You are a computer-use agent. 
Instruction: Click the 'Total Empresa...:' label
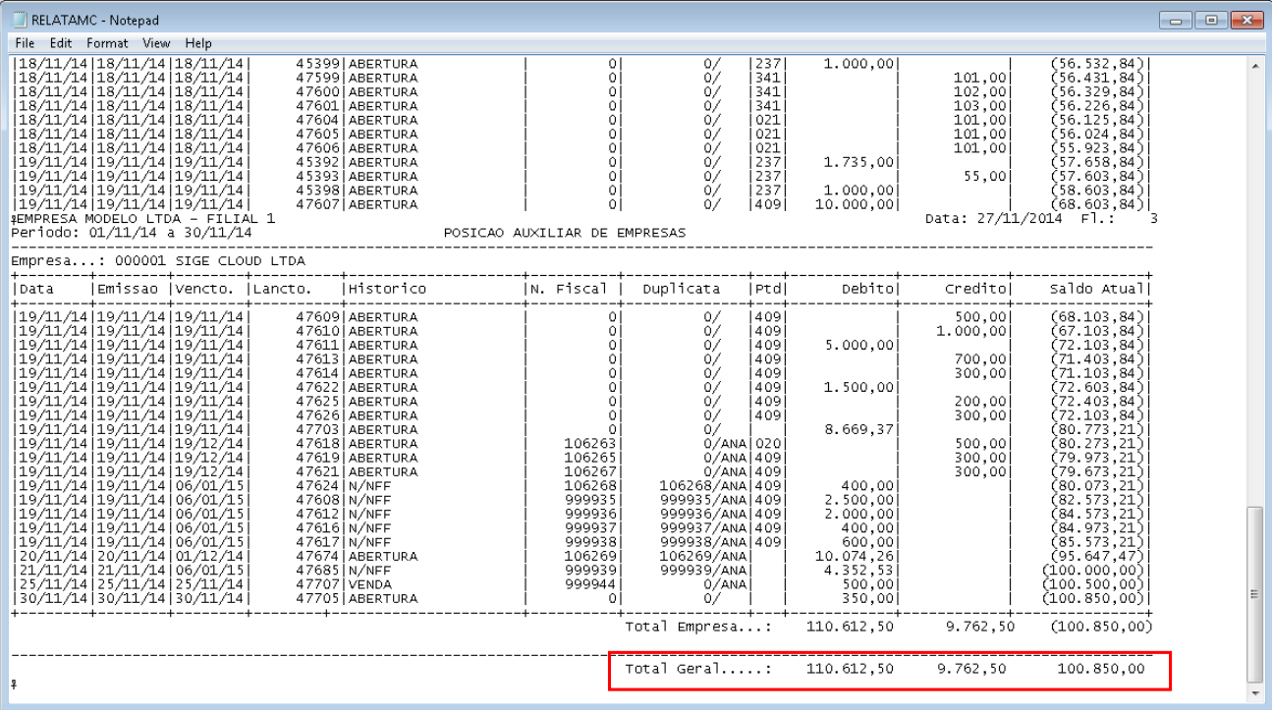(698, 627)
